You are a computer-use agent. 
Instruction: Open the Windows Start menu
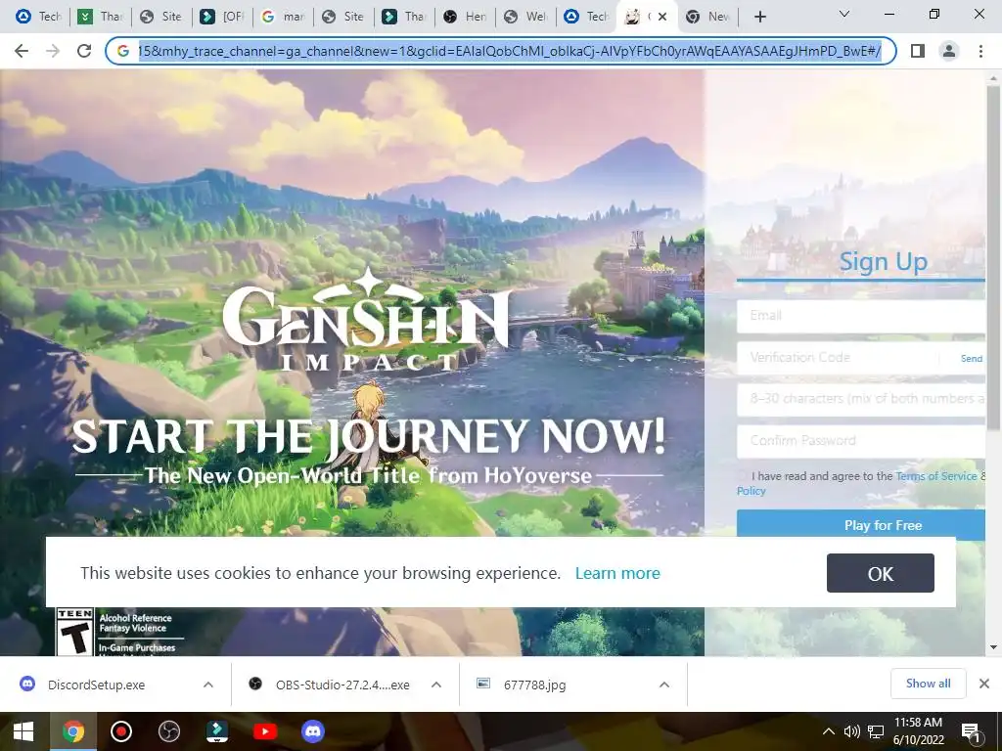(23, 731)
